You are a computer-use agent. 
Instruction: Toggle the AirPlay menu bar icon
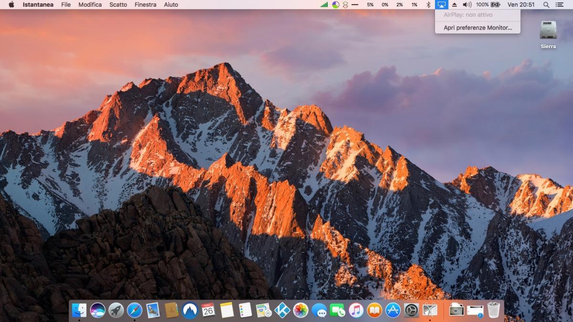(442, 5)
